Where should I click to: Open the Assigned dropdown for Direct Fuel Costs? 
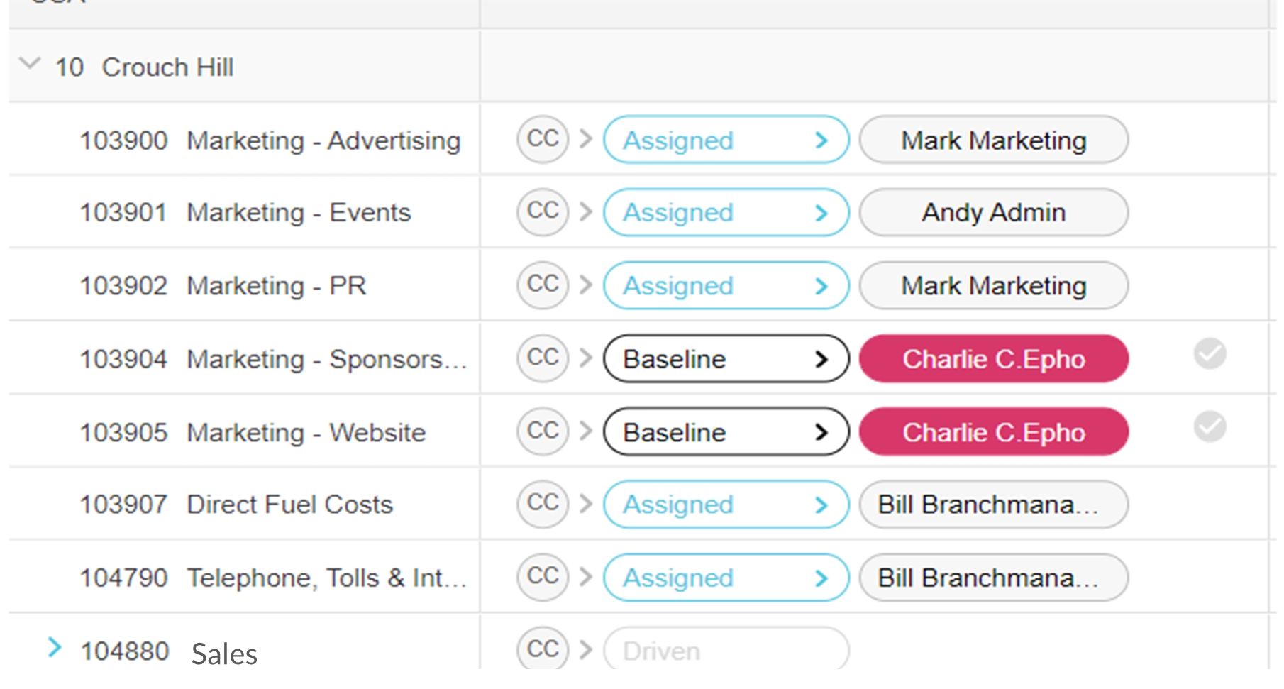pos(726,505)
